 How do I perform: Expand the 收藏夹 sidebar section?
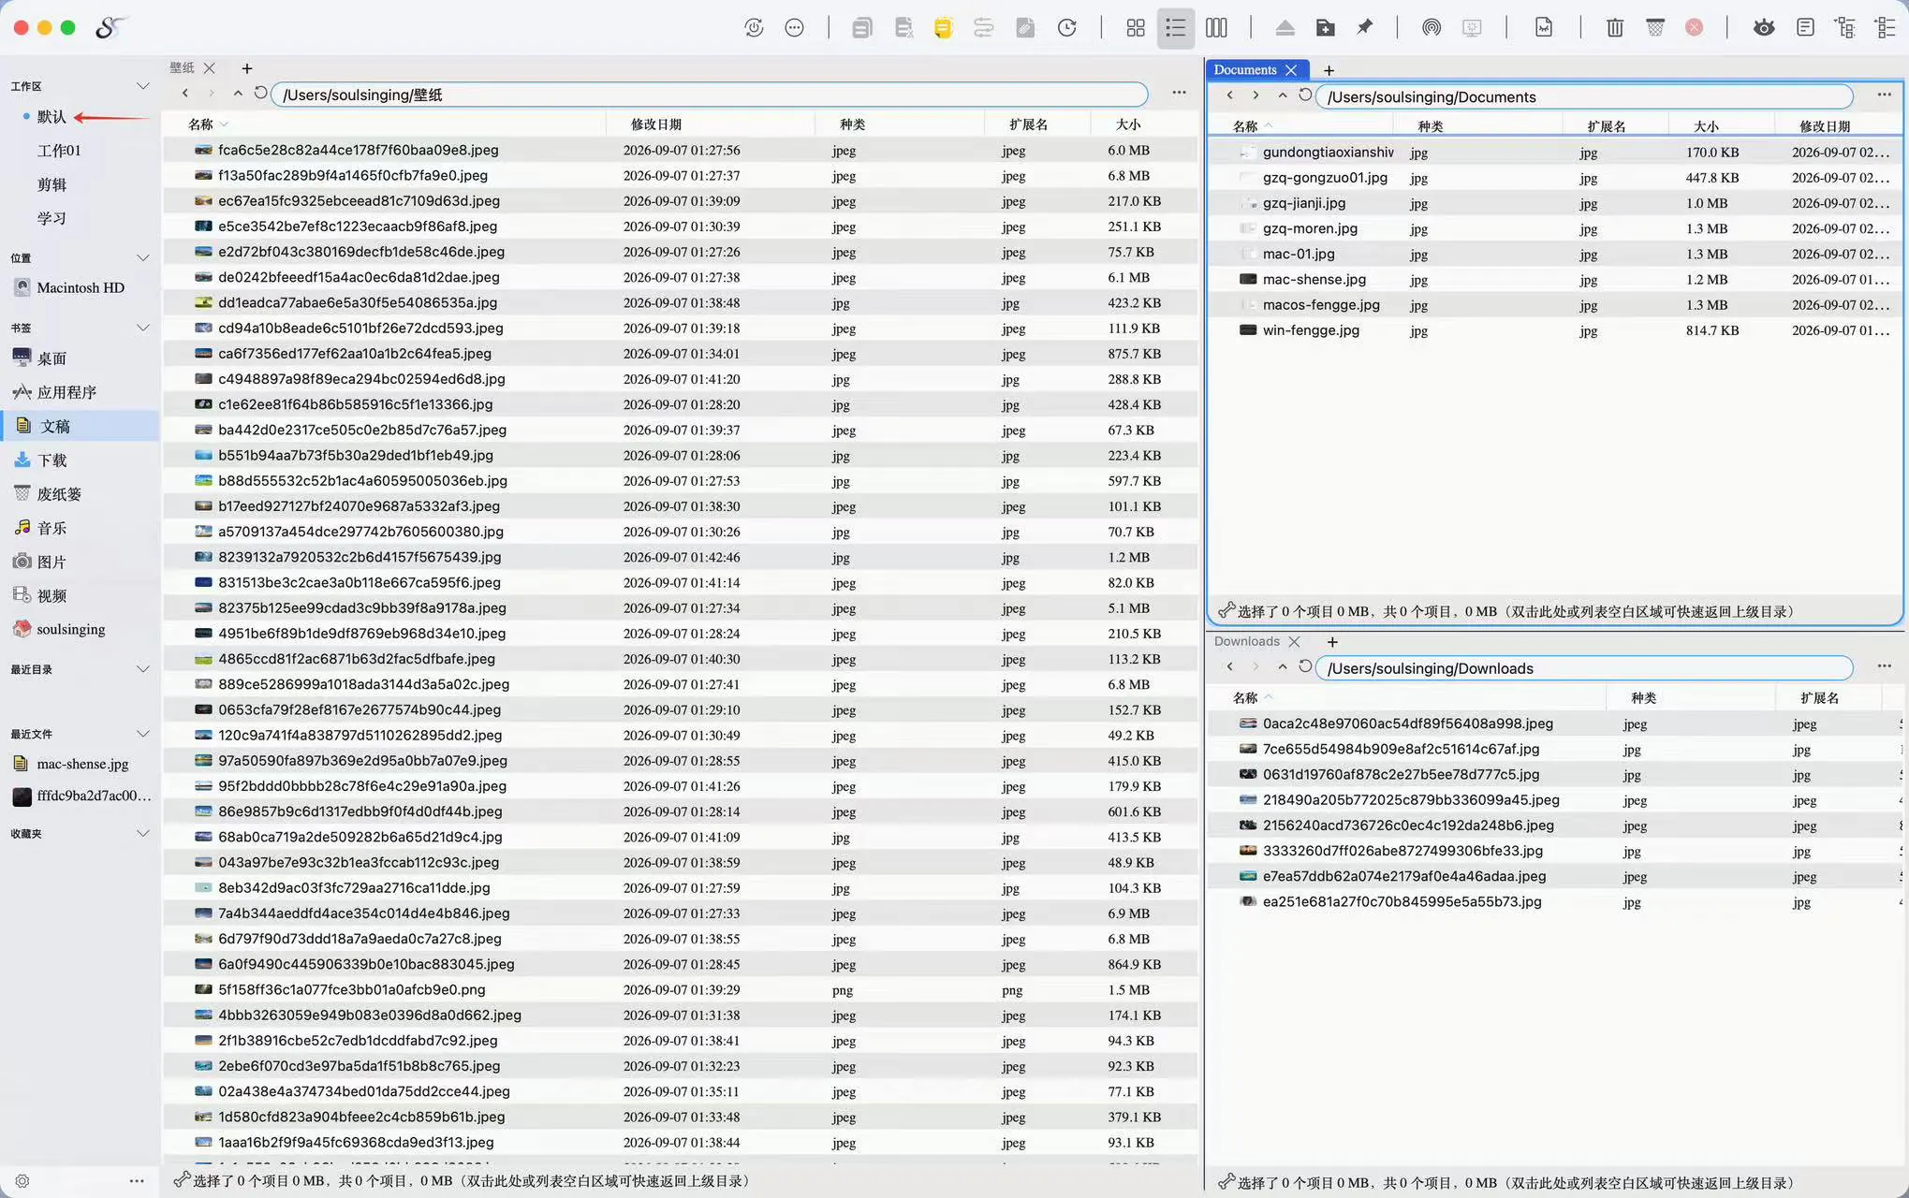pos(142,833)
